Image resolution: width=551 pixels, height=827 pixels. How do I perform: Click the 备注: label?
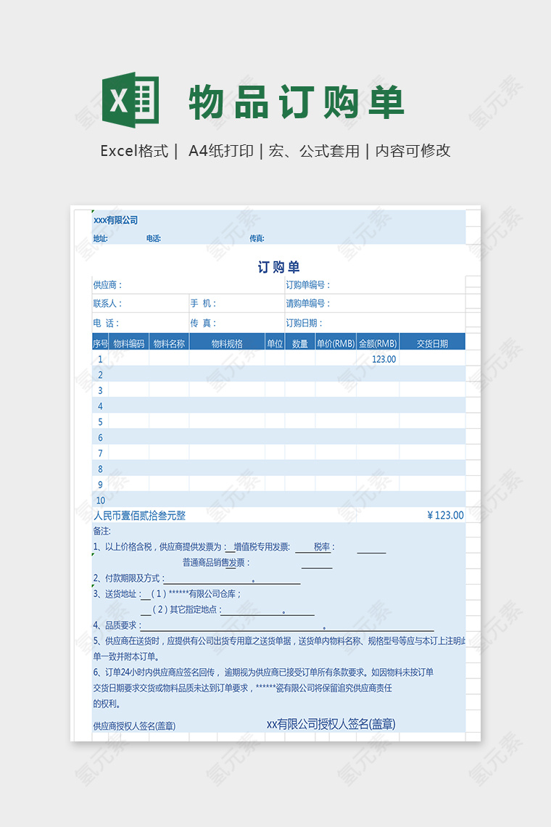pos(101,531)
